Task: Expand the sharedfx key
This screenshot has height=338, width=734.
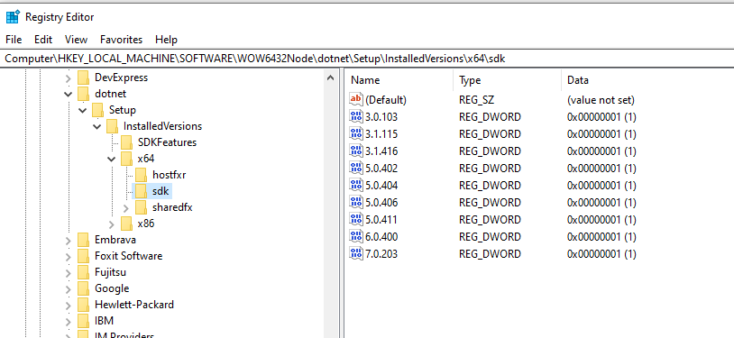Action: [x=126, y=208]
